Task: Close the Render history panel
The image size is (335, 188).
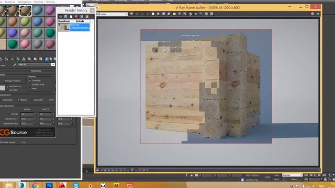Action: (x=92, y=10)
